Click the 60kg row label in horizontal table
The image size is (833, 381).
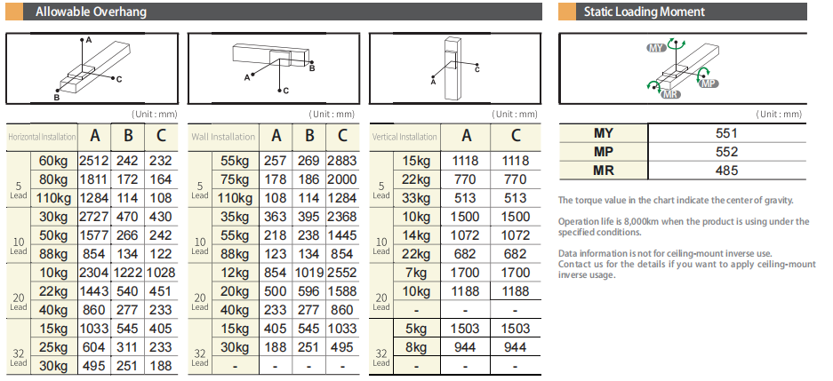coord(54,161)
